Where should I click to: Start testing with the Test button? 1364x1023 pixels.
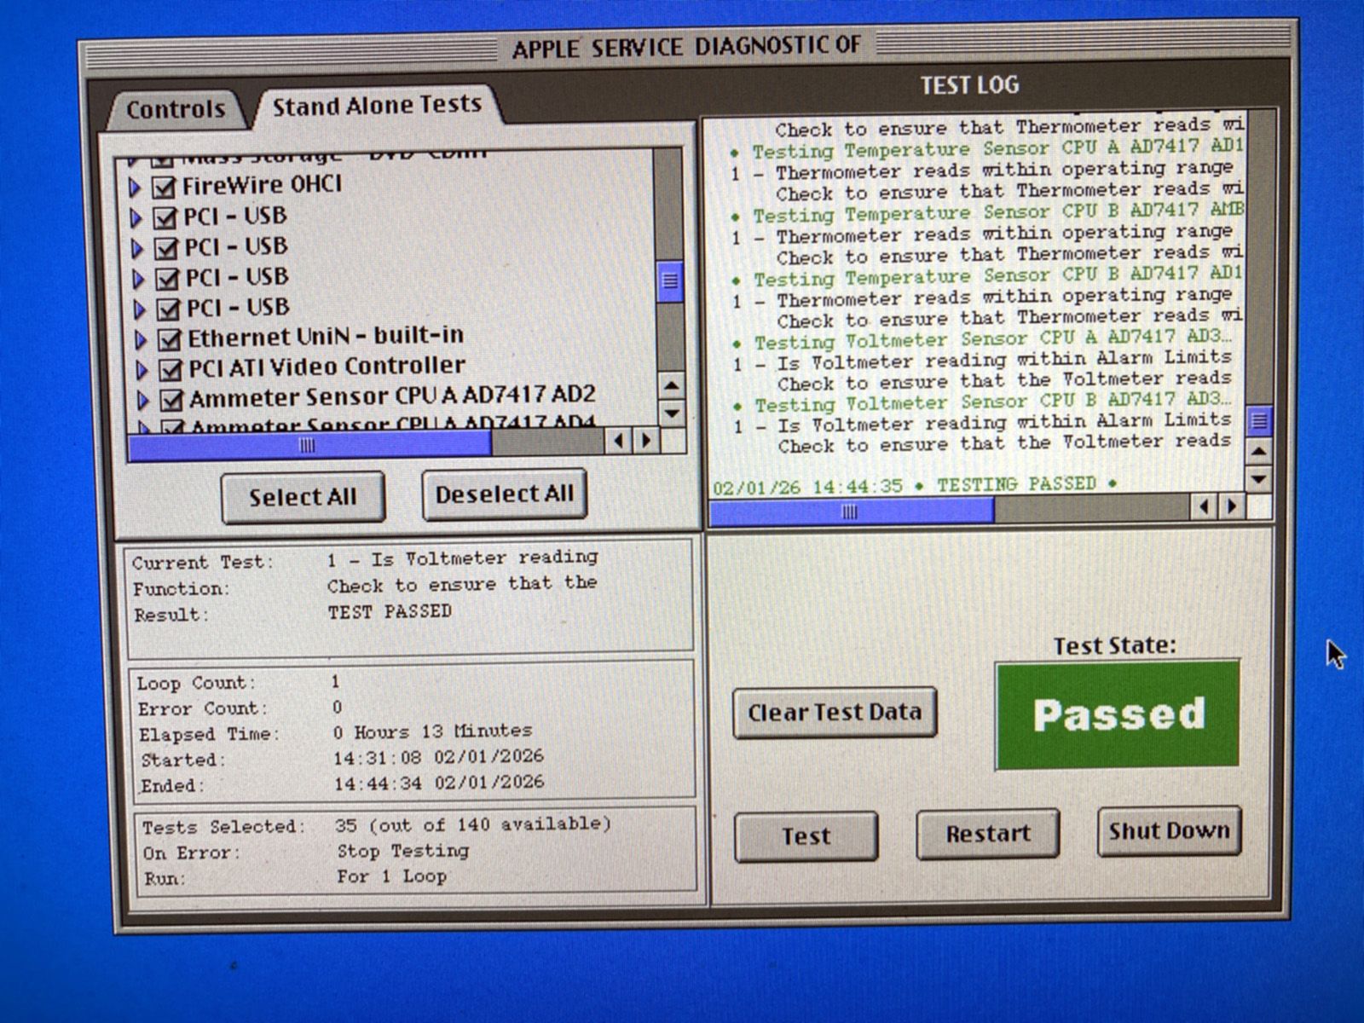click(x=805, y=835)
